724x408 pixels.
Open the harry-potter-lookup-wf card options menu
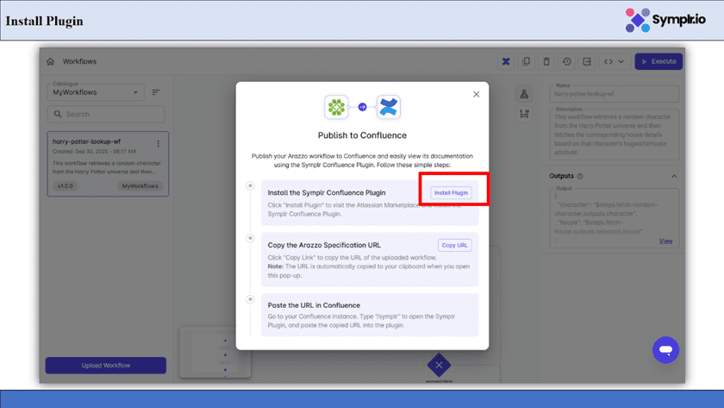point(158,143)
